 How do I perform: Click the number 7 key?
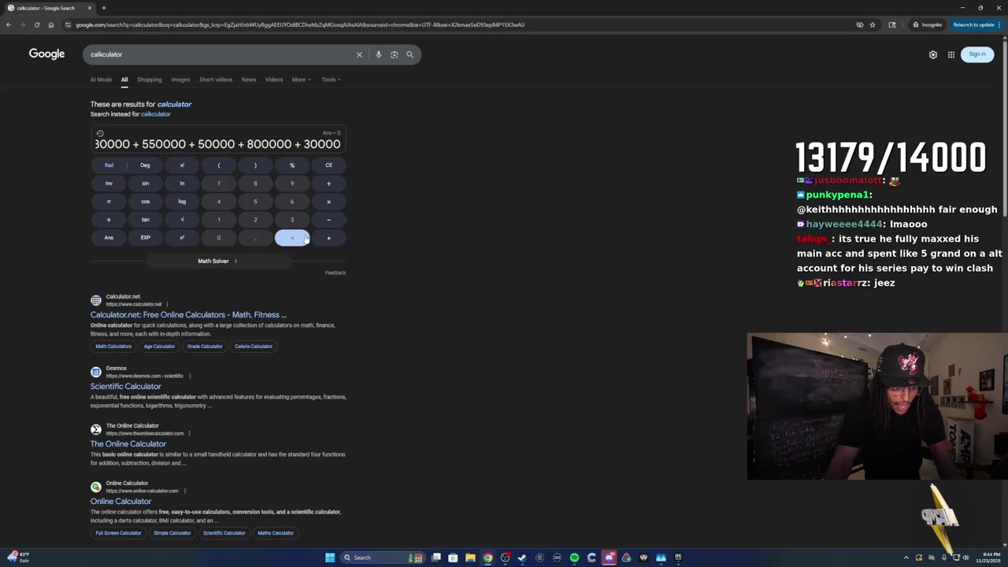click(x=219, y=183)
